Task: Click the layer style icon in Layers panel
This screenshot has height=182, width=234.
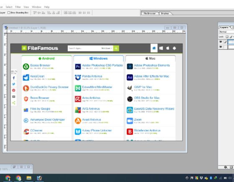Action: pyautogui.click(x=226, y=167)
